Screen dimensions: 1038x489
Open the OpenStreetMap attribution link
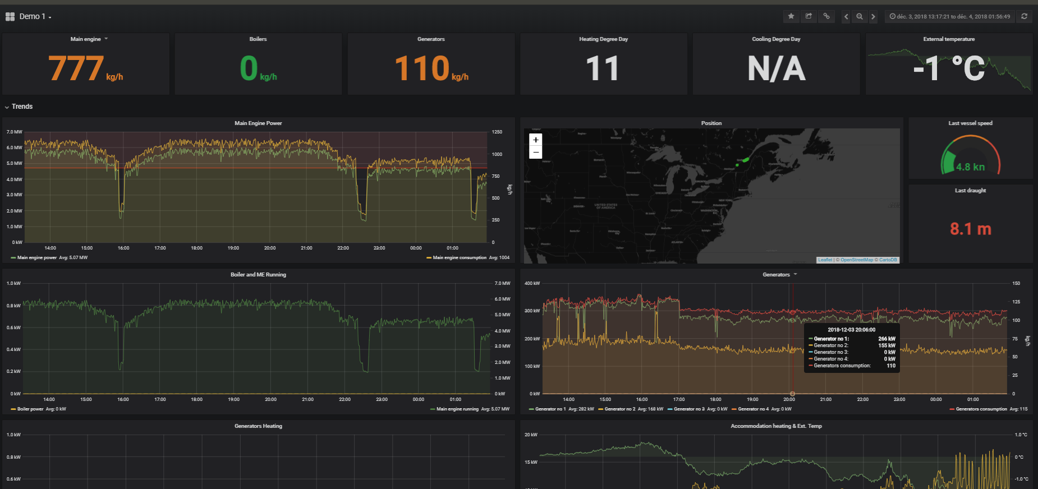(x=857, y=260)
